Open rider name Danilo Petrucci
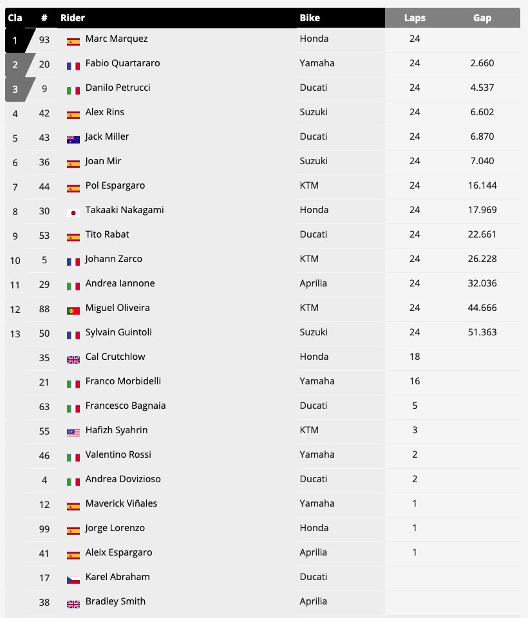528x618 pixels. click(118, 88)
